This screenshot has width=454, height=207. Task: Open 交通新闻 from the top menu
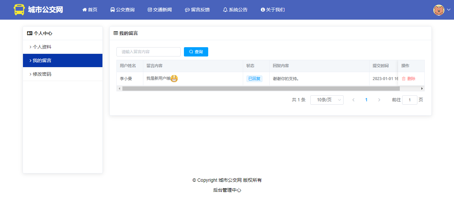pyautogui.click(x=160, y=10)
